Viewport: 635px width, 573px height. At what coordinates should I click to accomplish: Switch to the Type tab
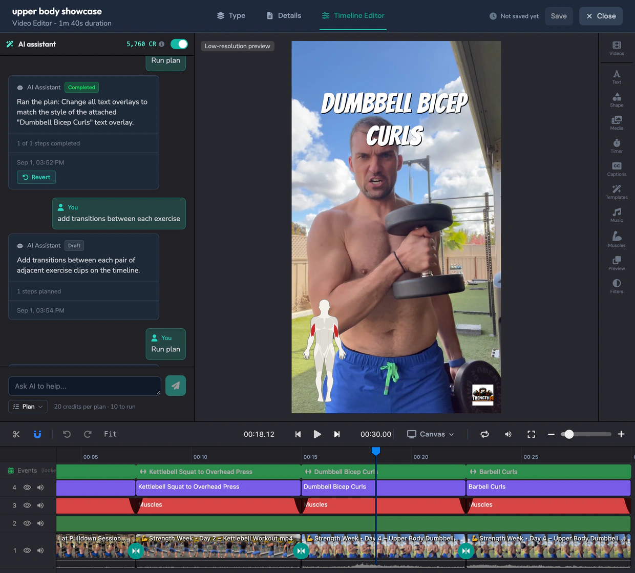(x=231, y=16)
